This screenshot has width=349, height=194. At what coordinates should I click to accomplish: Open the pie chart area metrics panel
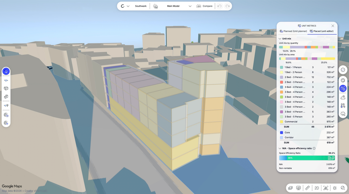[x=343, y=80]
